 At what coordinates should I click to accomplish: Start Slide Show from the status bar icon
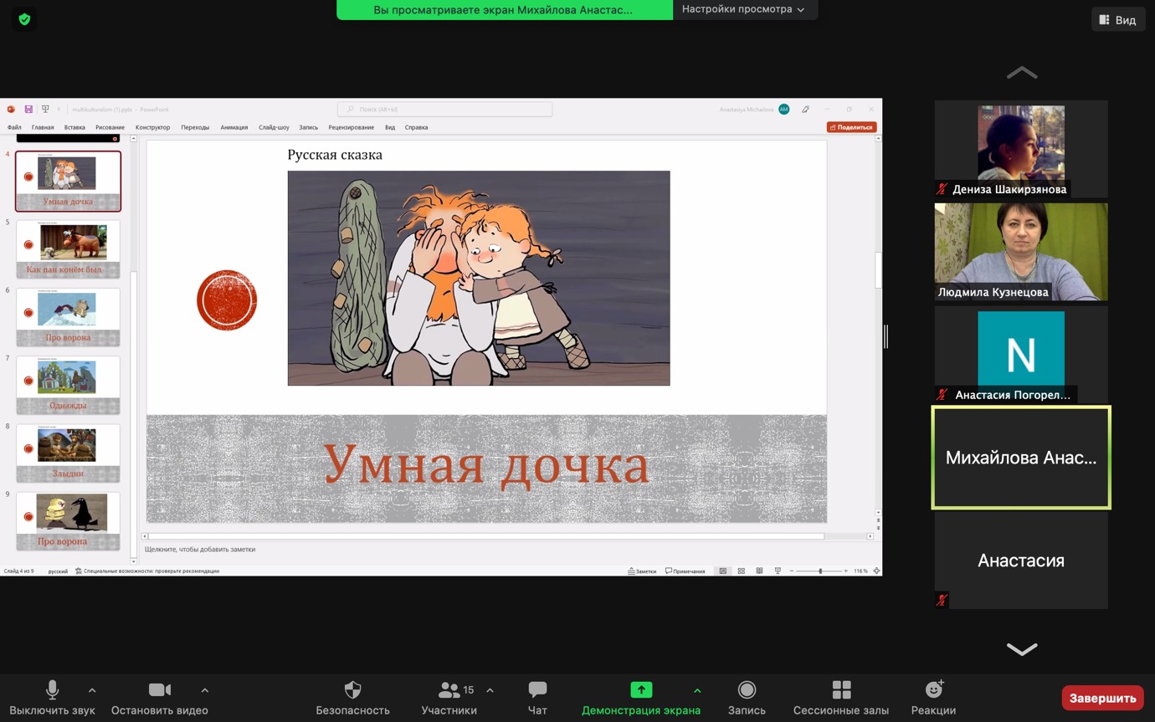coord(778,571)
